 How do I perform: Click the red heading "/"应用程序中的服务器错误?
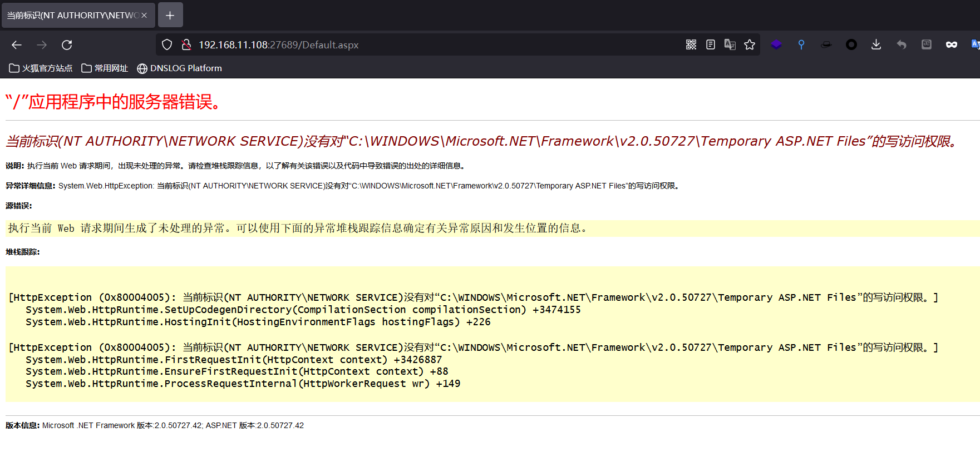113,102
